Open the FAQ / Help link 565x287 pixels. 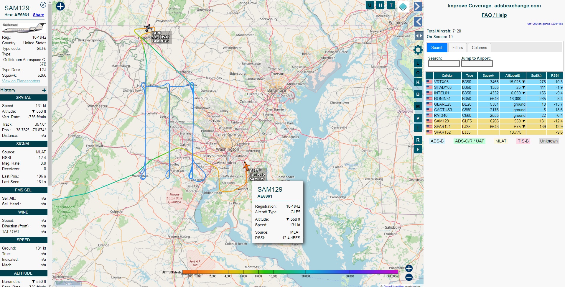494,15
